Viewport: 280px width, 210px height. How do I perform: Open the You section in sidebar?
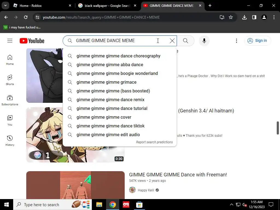click(10, 121)
